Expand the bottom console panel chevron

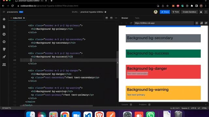(206, 105)
